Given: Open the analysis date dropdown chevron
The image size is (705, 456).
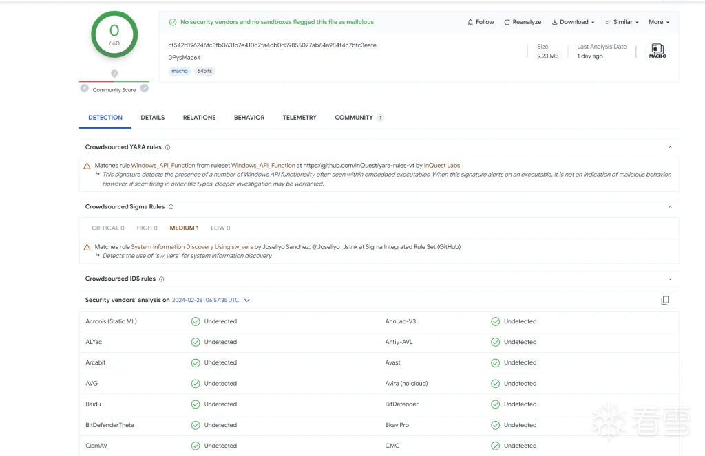Looking at the screenshot, I should click(x=247, y=301).
